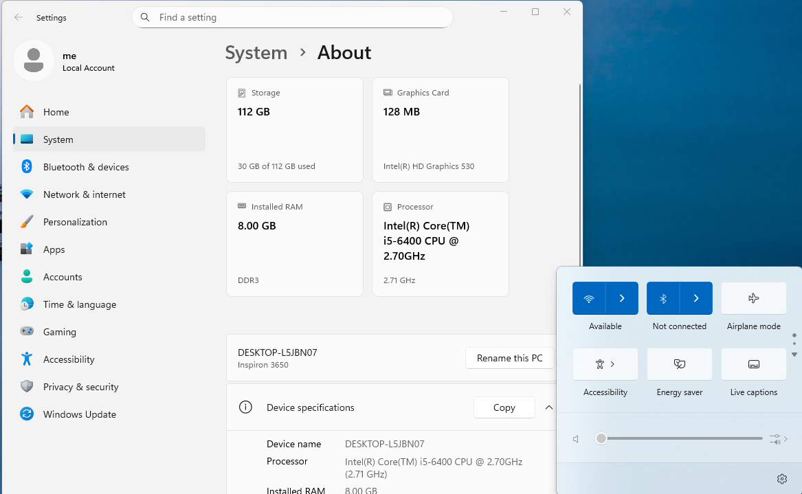Open Installed RAM 8.00 GB card
The height and width of the screenshot is (494, 802).
[x=295, y=244]
